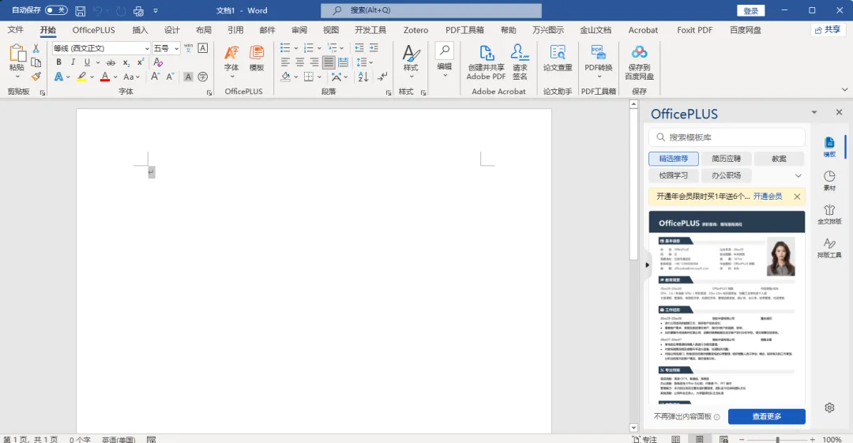Select the 简历应聘 category
This screenshot has height=443, width=853.
tap(727, 159)
